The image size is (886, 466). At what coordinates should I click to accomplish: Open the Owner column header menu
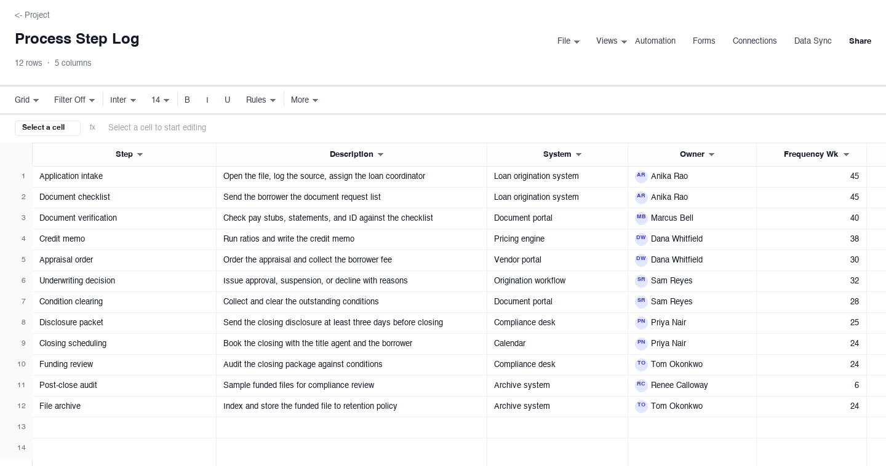click(x=712, y=155)
